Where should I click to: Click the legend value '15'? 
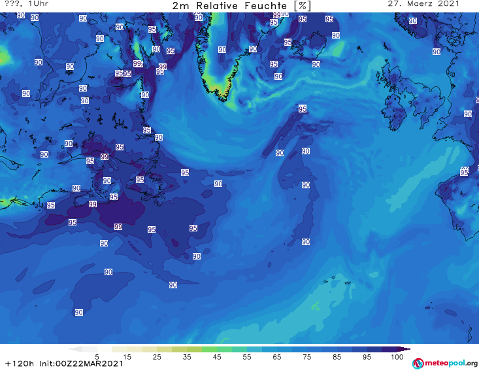tap(127, 357)
